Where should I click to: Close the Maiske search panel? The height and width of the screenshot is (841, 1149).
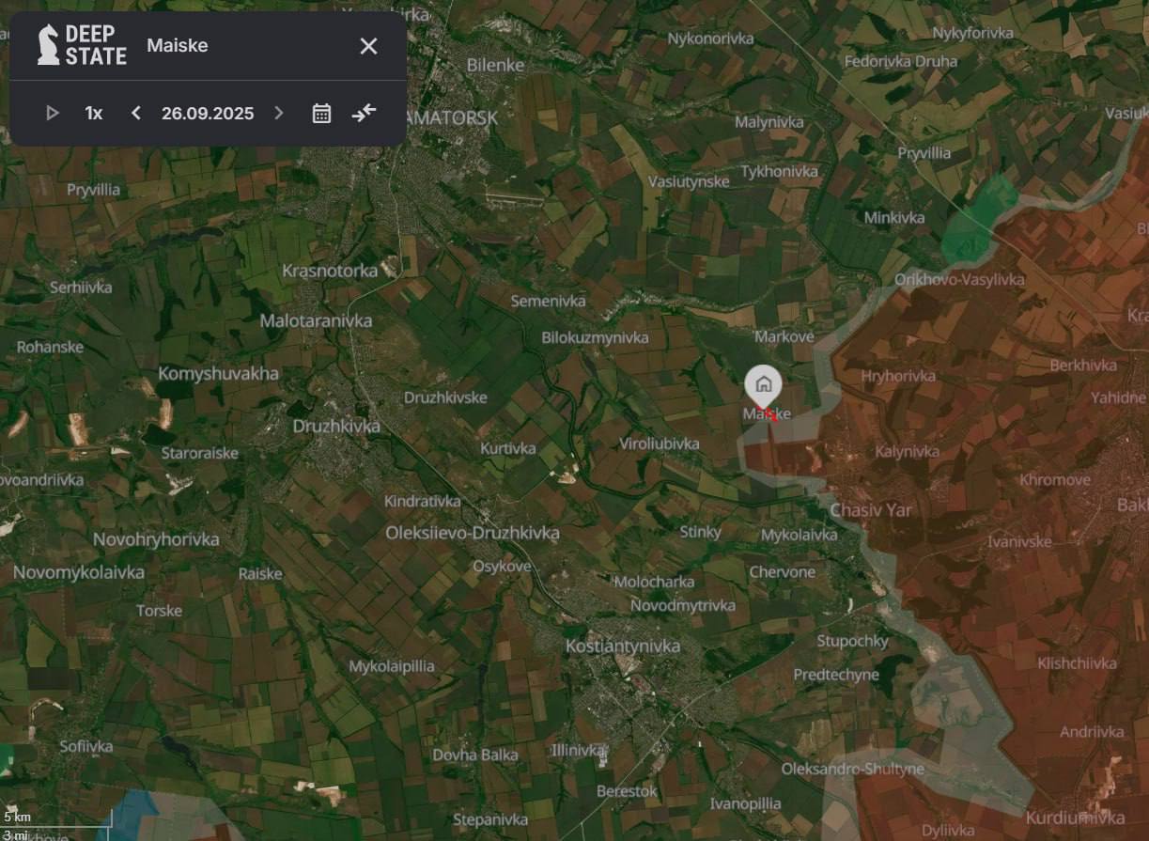(x=368, y=46)
